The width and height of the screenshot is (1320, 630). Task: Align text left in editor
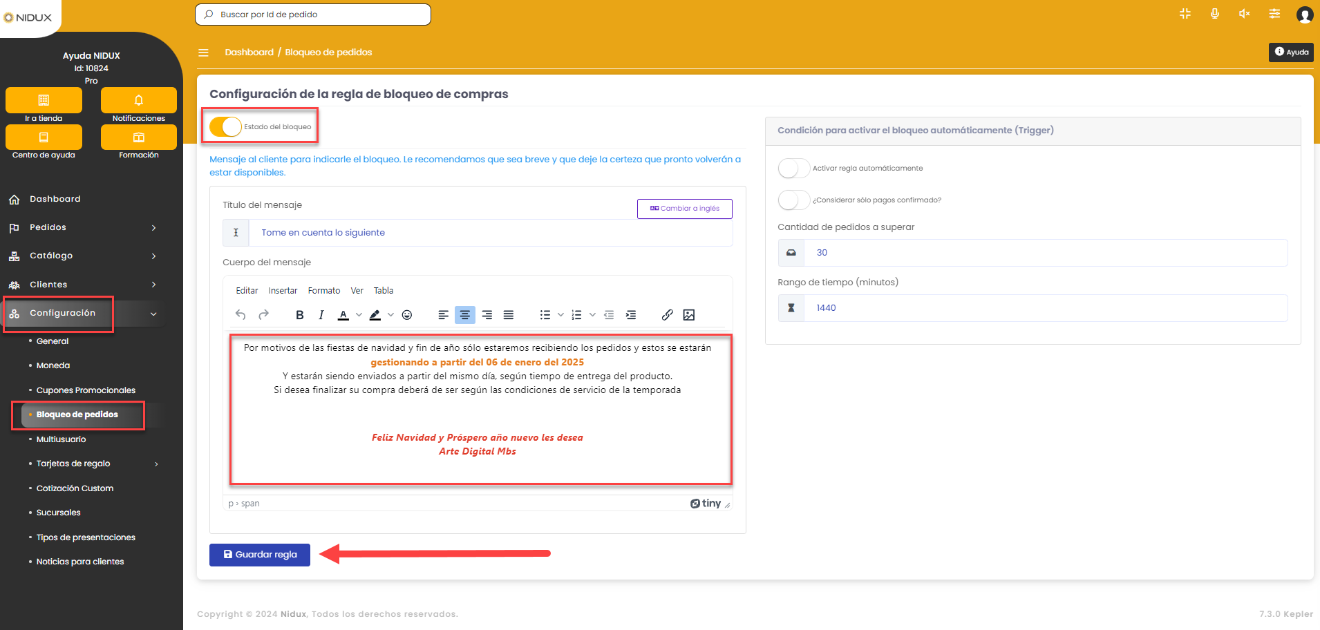(x=444, y=315)
